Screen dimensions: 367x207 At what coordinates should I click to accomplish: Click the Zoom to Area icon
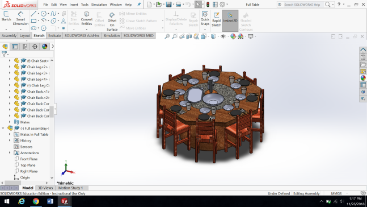(x=175, y=36)
